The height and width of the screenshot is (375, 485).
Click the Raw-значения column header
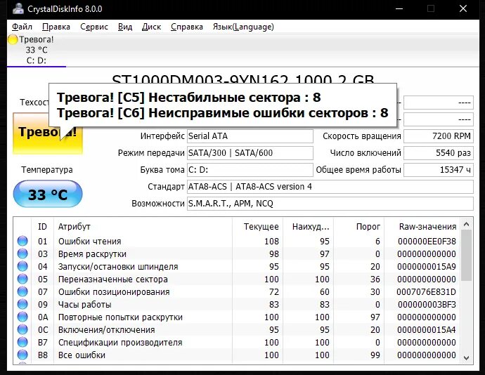[x=422, y=227]
